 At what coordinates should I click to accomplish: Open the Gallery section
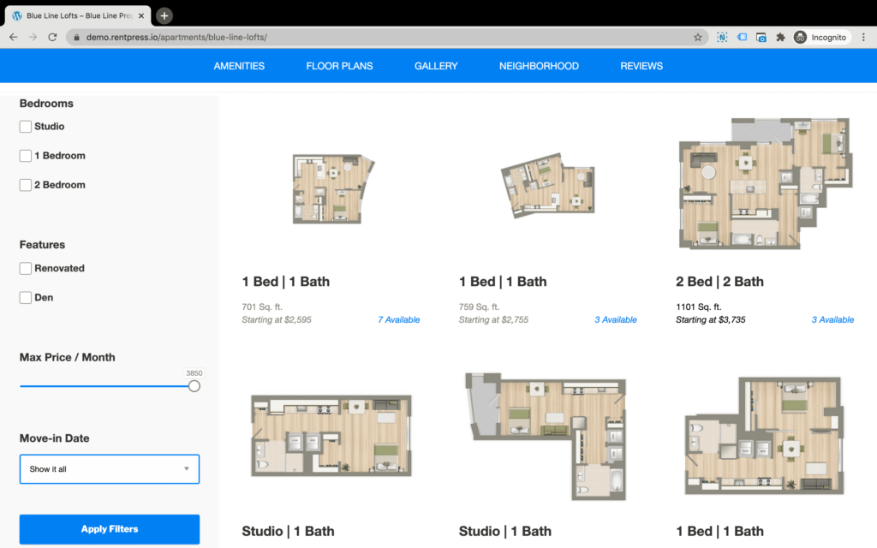click(x=436, y=66)
